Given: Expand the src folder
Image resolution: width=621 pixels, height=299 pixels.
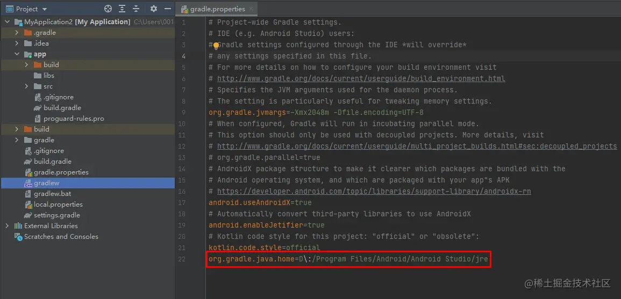Looking at the screenshot, I should (26, 86).
